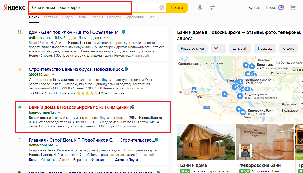Click the verified shield on СтройДом result
303x173 pixels.
click(x=157, y=140)
